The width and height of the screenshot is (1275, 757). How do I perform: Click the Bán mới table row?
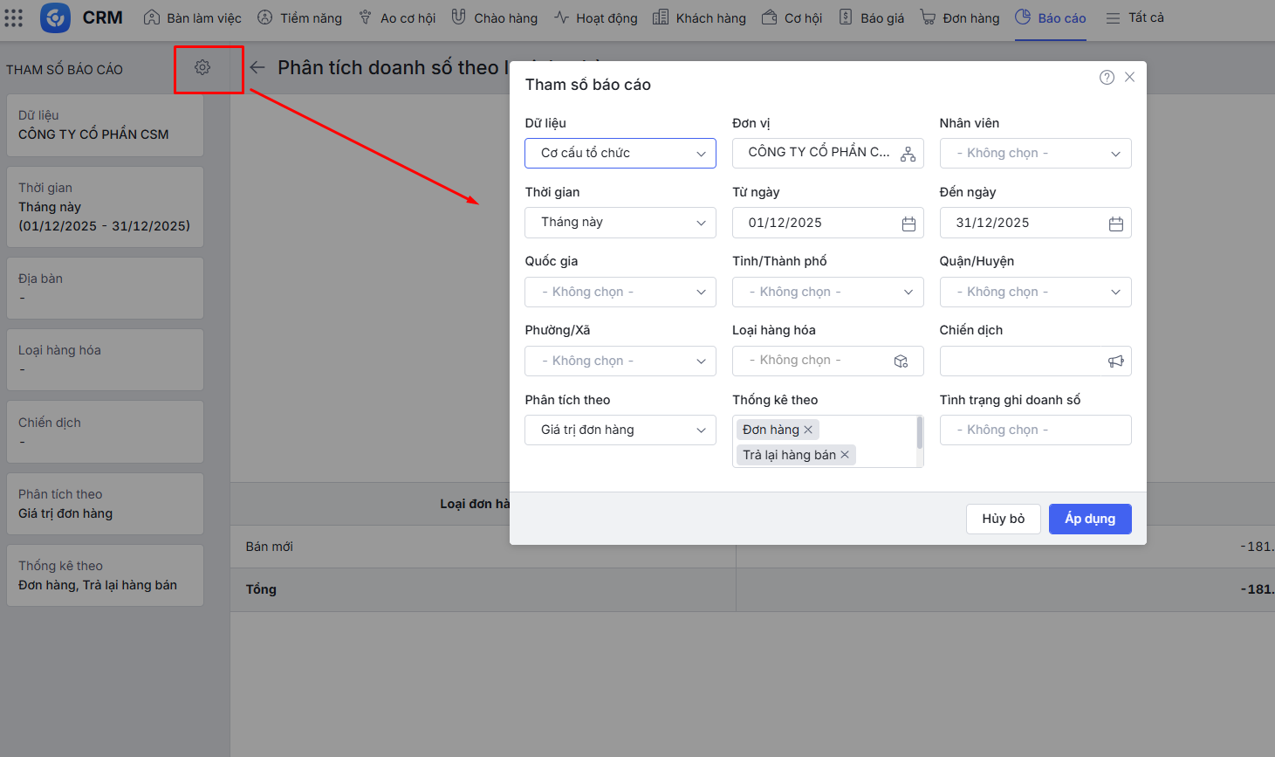(752, 547)
